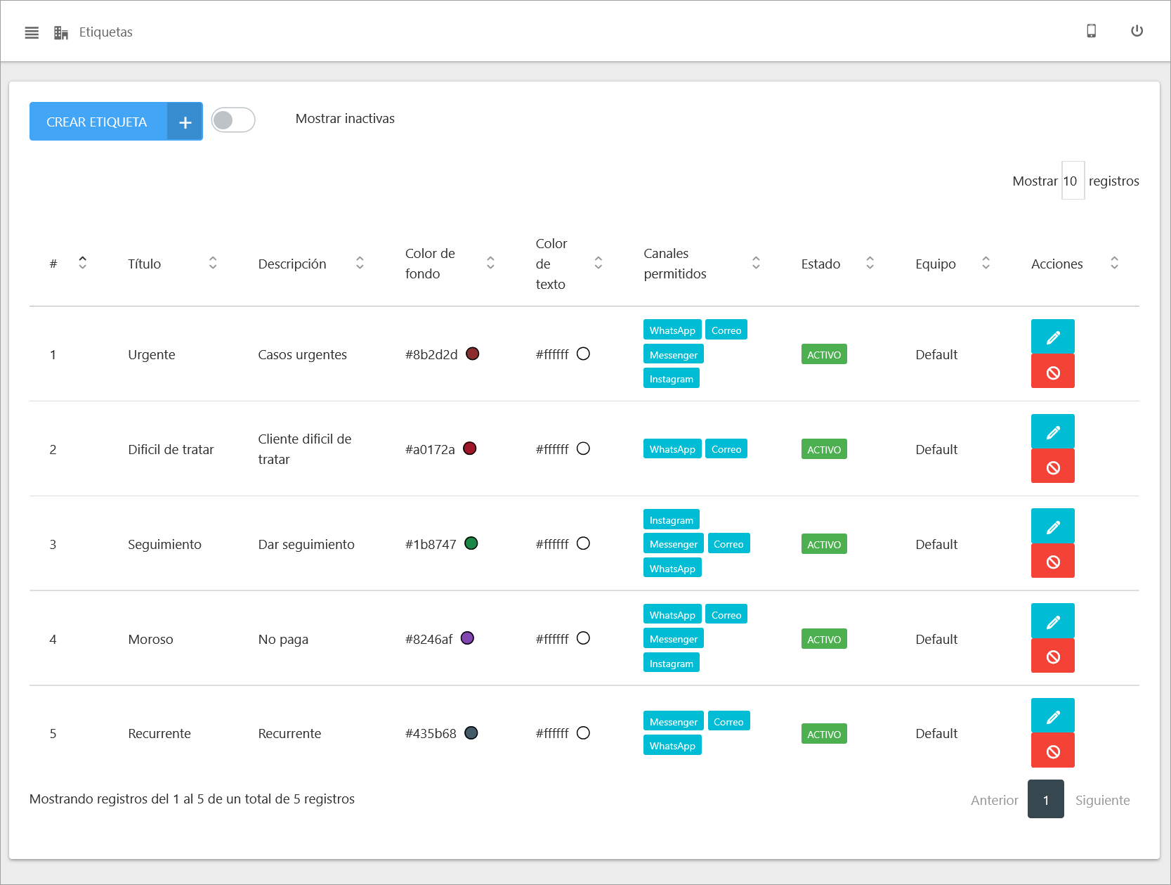Edit the Seguimiento tag with the pencil icon
1171x885 pixels.
click(1052, 527)
